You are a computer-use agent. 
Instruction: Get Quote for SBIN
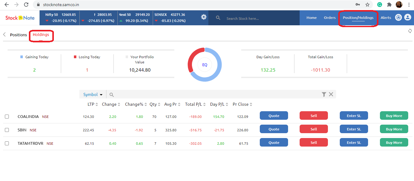click(274, 129)
